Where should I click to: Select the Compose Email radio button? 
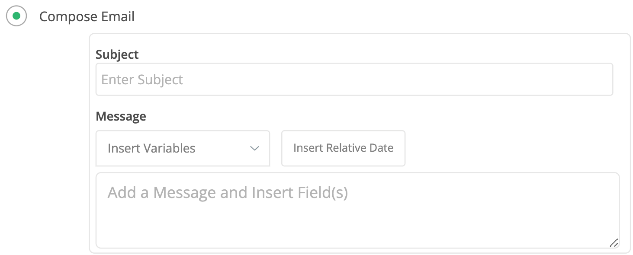[16, 16]
